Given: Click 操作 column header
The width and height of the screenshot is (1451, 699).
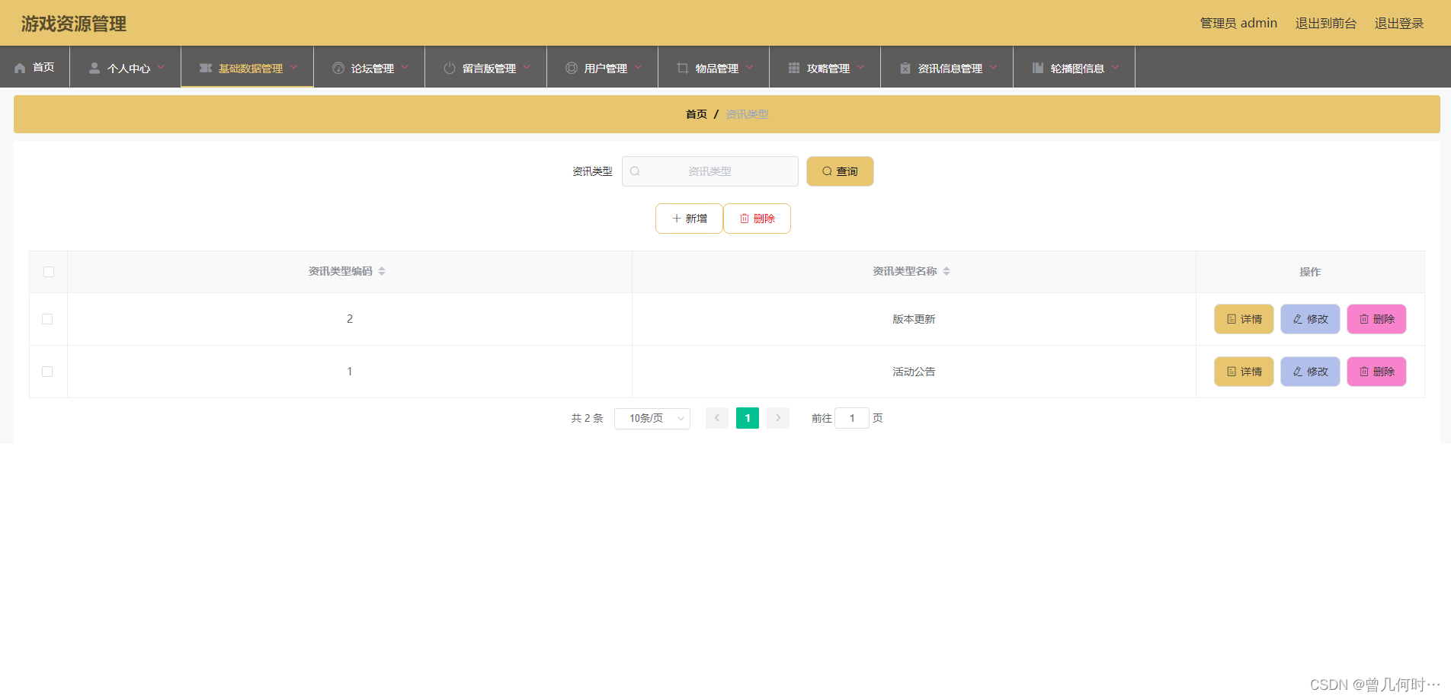Looking at the screenshot, I should 1310,272.
